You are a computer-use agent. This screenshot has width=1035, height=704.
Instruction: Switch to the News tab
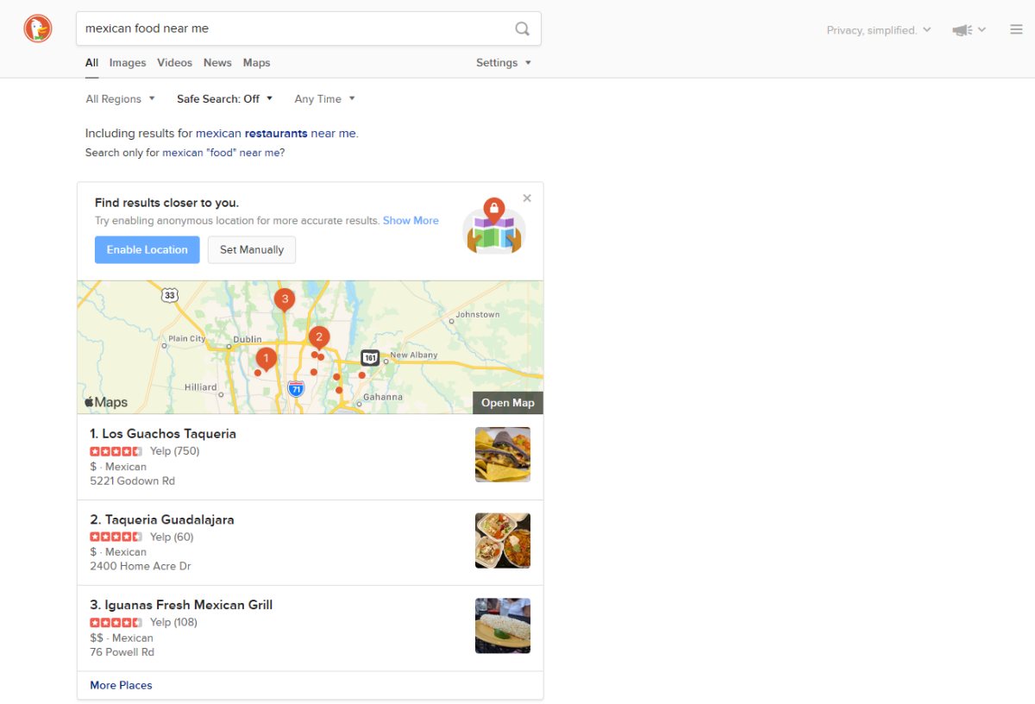click(217, 63)
